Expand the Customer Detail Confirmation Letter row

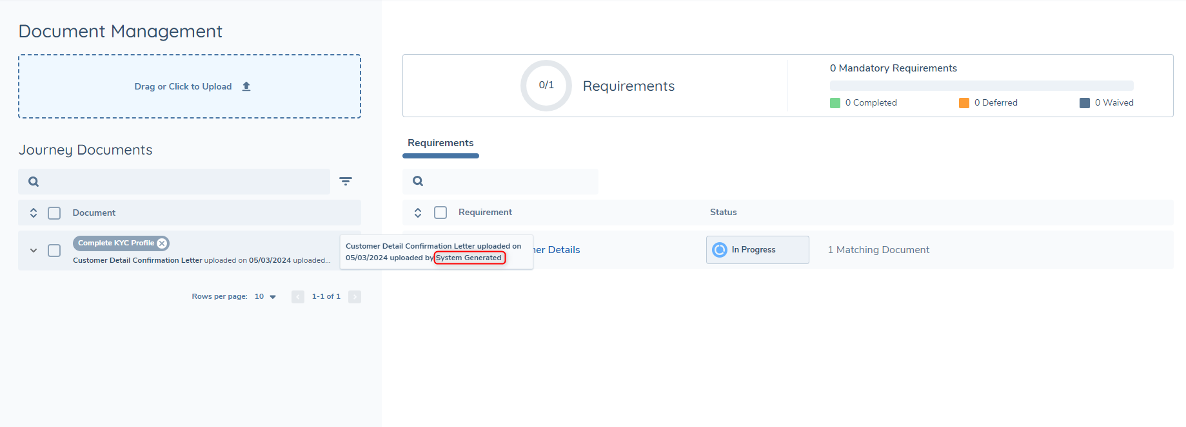(34, 251)
